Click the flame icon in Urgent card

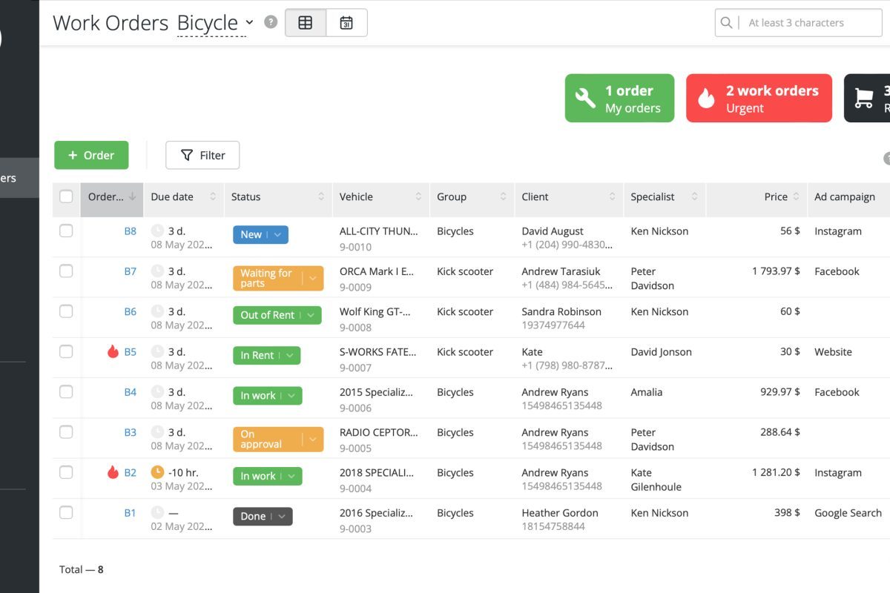pyautogui.click(x=706, y=99)
